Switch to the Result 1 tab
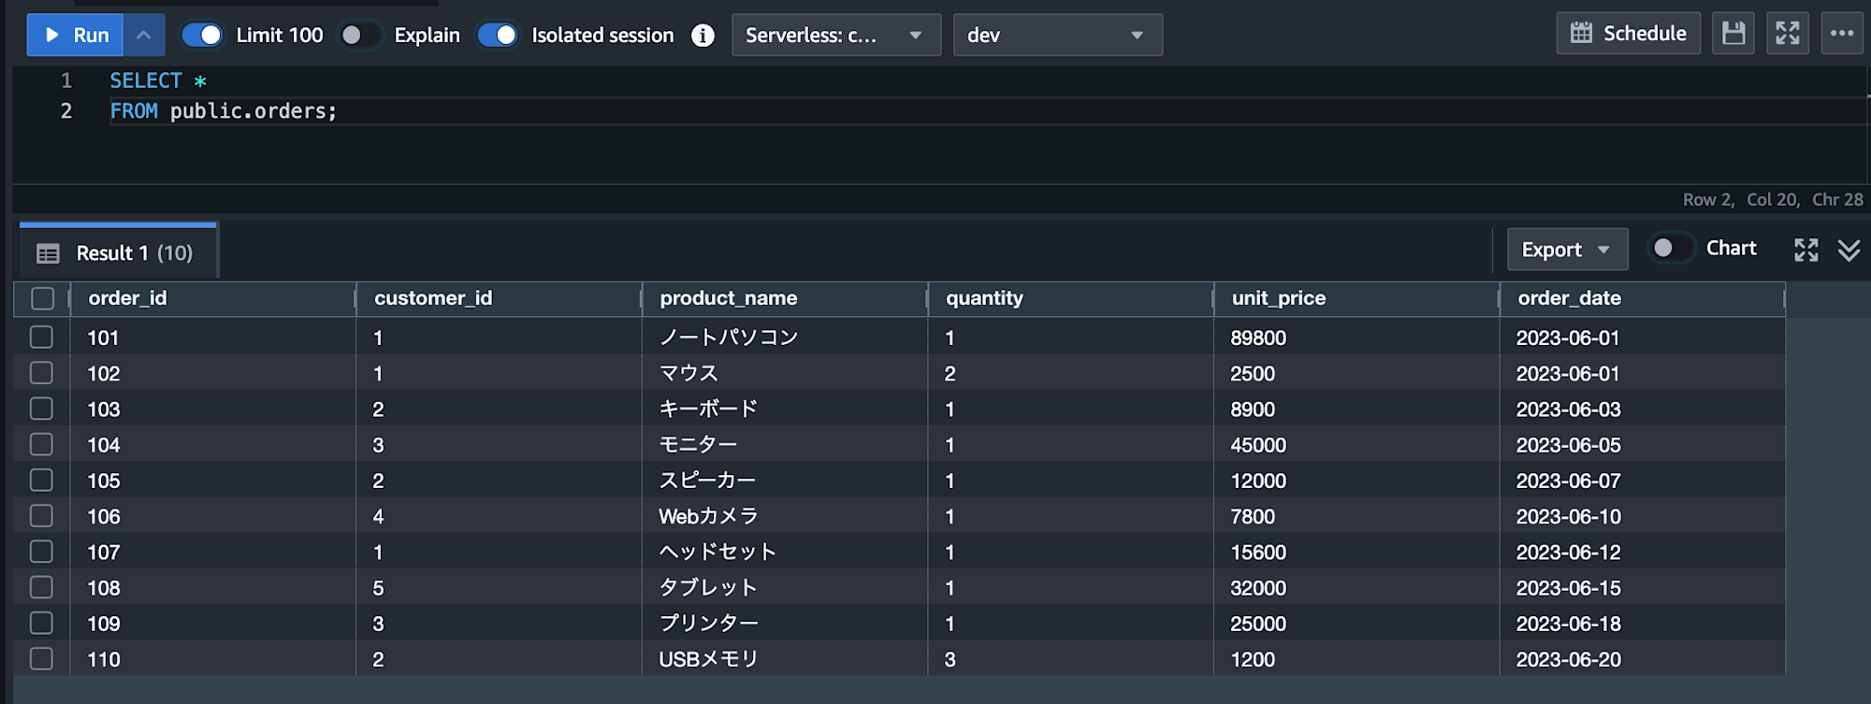The height and width of the screenshot is (704, 1871). 118,253
